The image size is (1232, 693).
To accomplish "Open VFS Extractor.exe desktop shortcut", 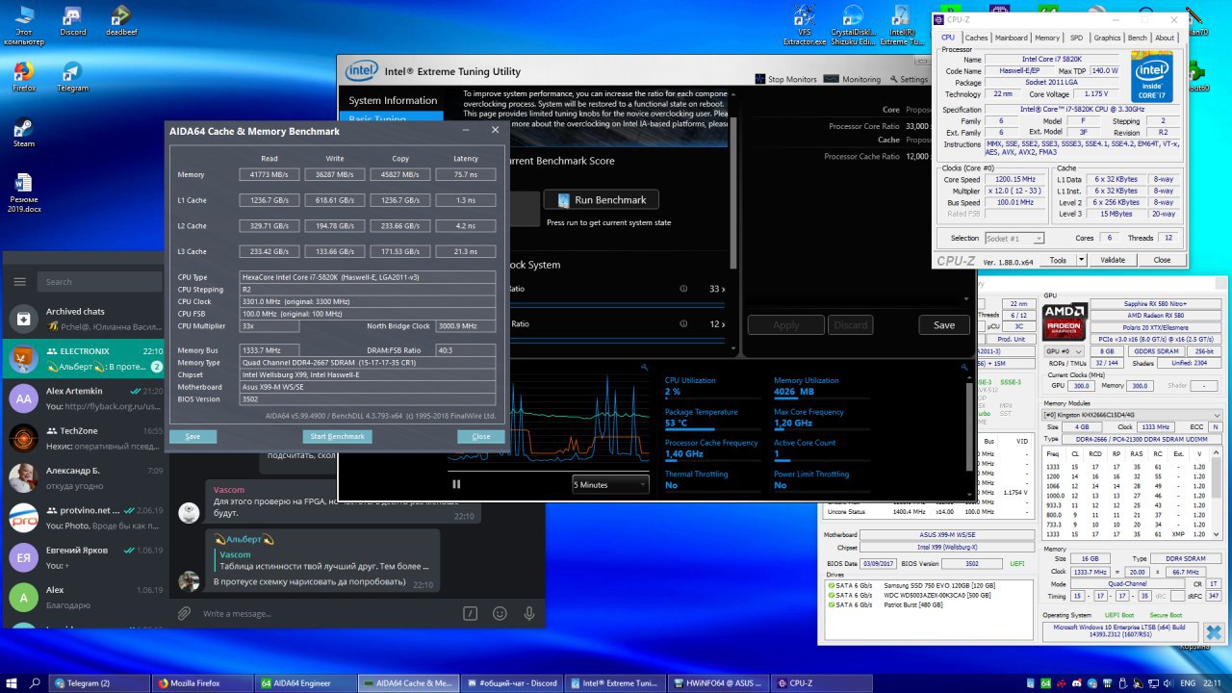I will click(807, 25).
